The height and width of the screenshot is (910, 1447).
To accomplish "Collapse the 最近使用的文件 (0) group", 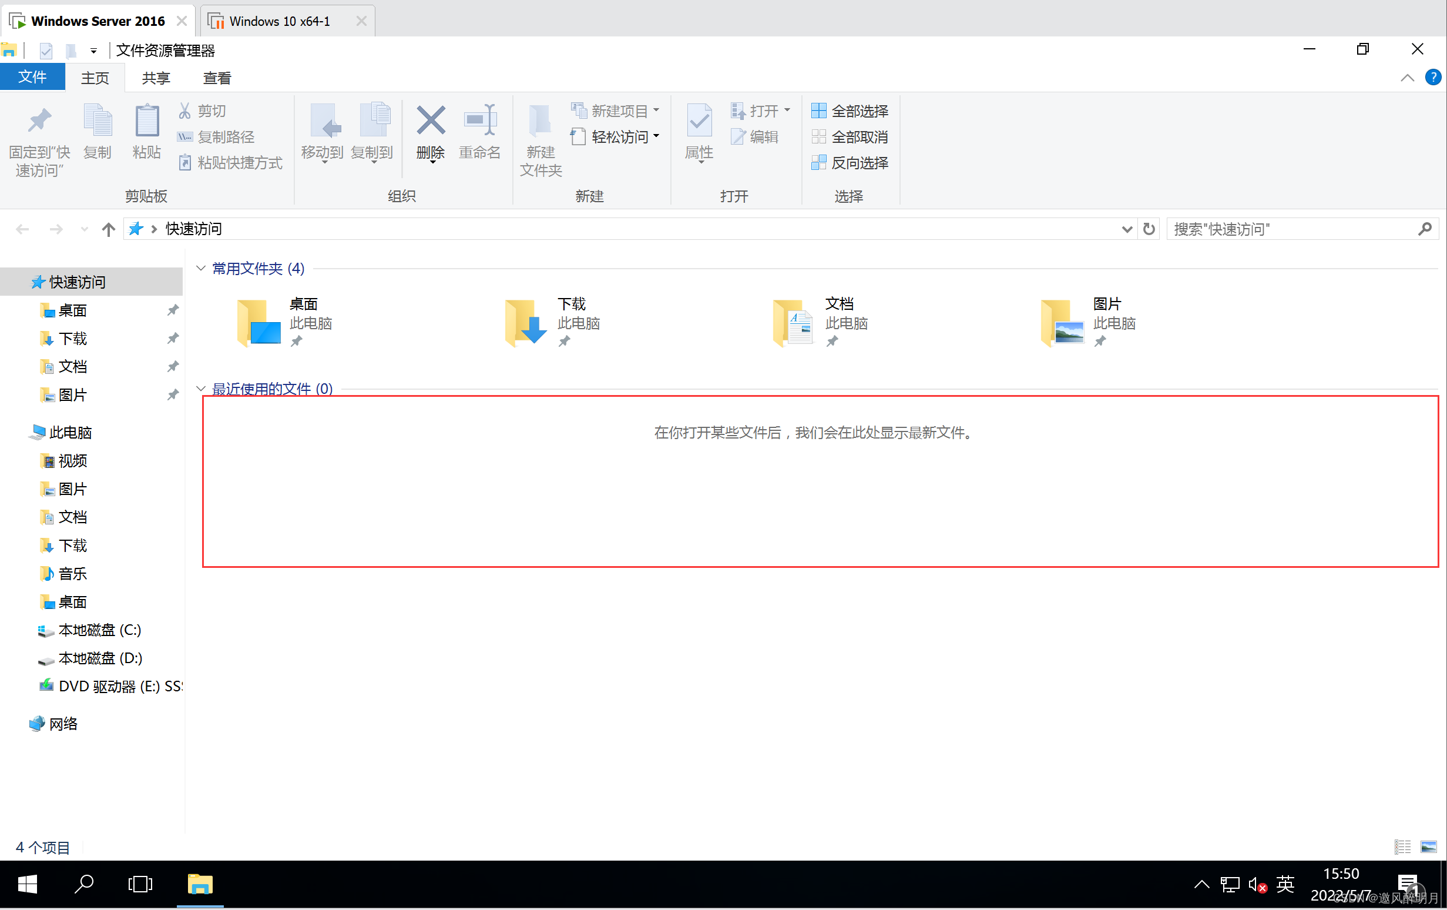I will 201,389.
